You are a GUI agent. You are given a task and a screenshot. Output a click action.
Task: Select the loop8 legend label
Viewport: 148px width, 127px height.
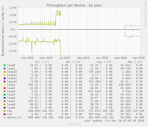click(x=11, y=104)
